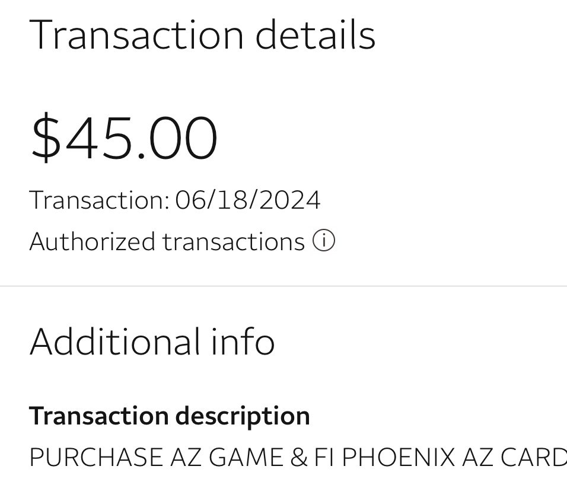Open the info icon beside Authorized transactions
The width and height of the screenshot is (567, 482).
click(x=324, y=241)
